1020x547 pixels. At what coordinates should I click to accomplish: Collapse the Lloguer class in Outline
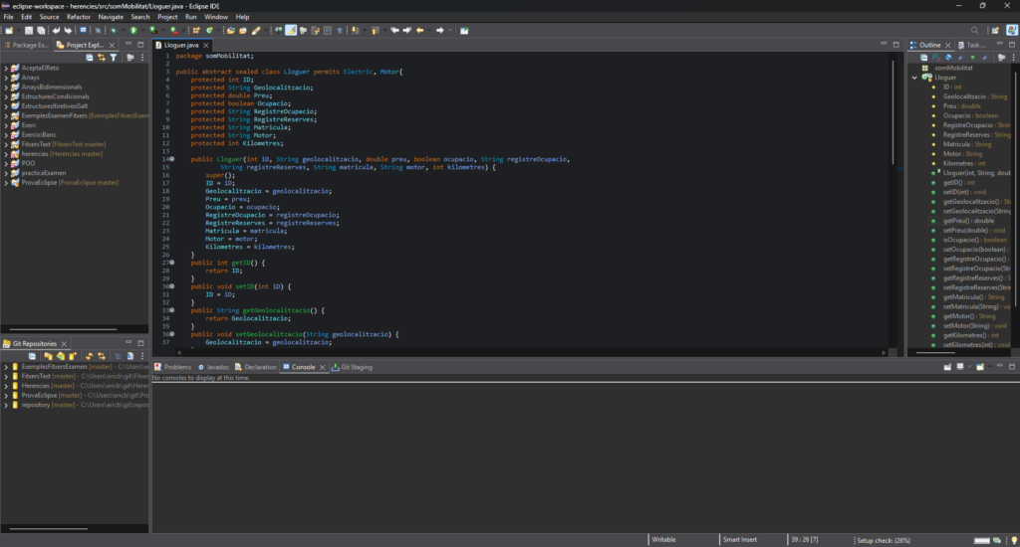915,77
